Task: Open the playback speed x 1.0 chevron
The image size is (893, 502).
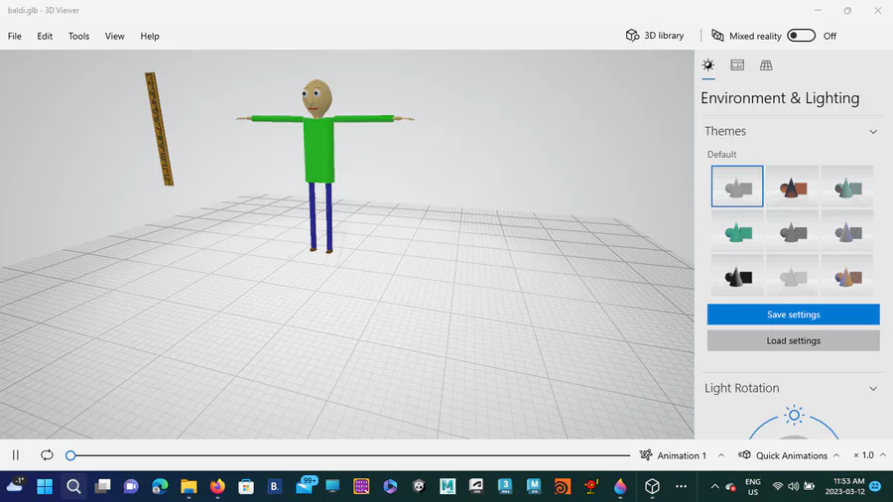Action: click(883, 454)
